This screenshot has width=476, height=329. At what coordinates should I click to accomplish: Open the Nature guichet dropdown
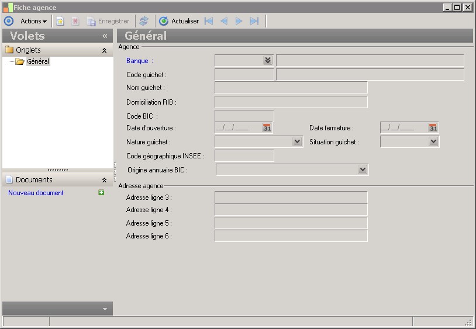tap(297, 141)
